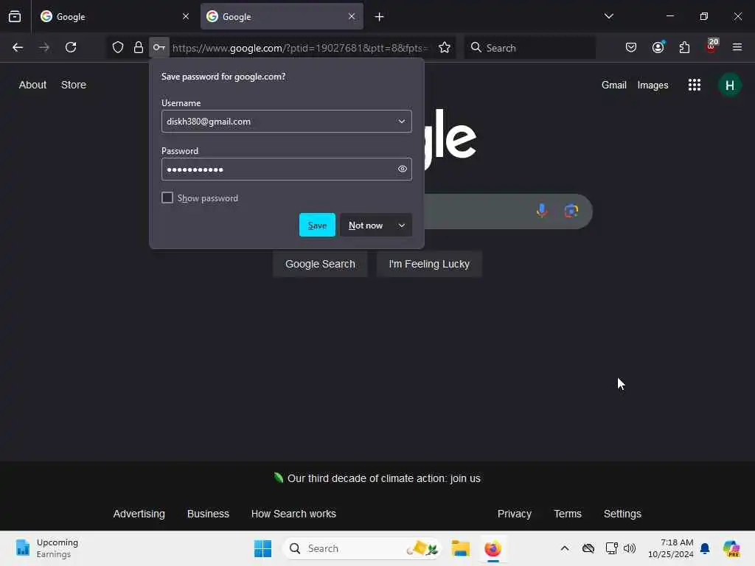Open How Search works link

point(293,514)
